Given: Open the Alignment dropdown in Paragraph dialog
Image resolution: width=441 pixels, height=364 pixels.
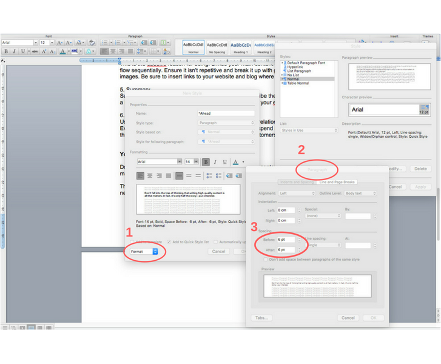Looking at the screenshot, I should (297, 194).
